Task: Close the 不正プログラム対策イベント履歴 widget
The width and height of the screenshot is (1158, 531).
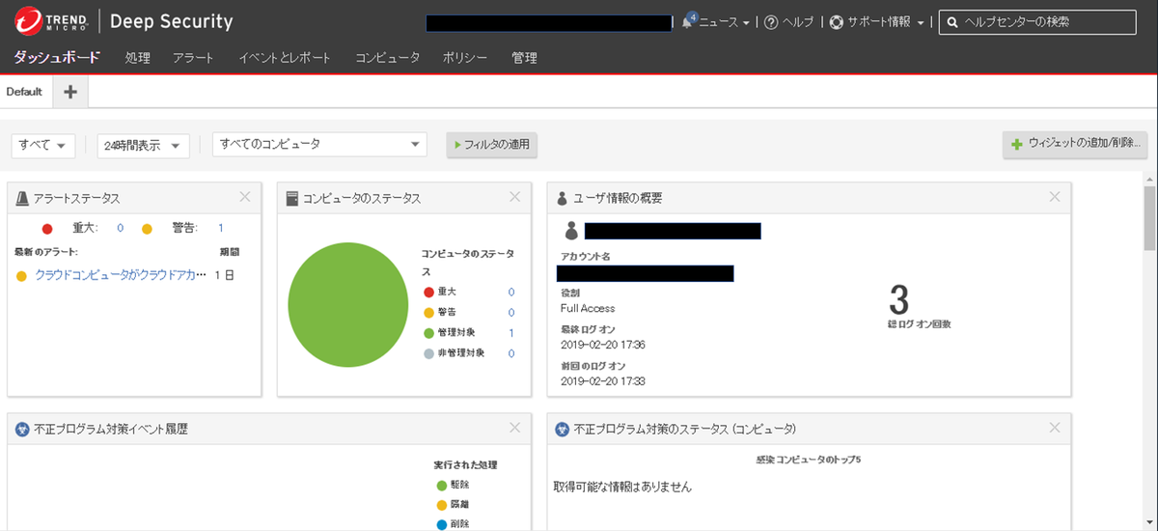Action: point(514,428)
